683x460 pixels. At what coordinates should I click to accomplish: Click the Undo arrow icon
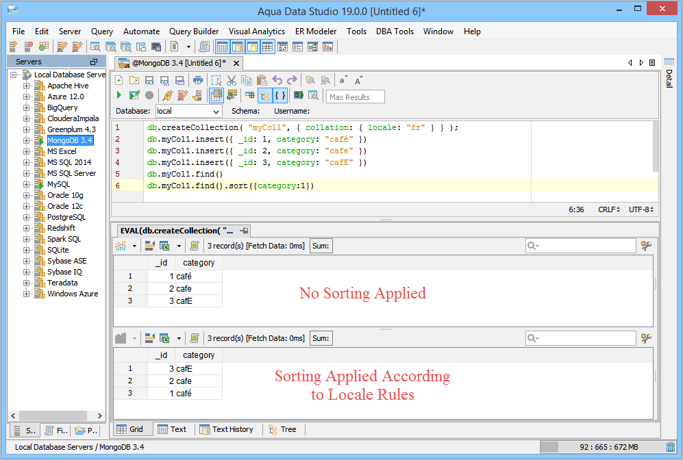point(277,80)
